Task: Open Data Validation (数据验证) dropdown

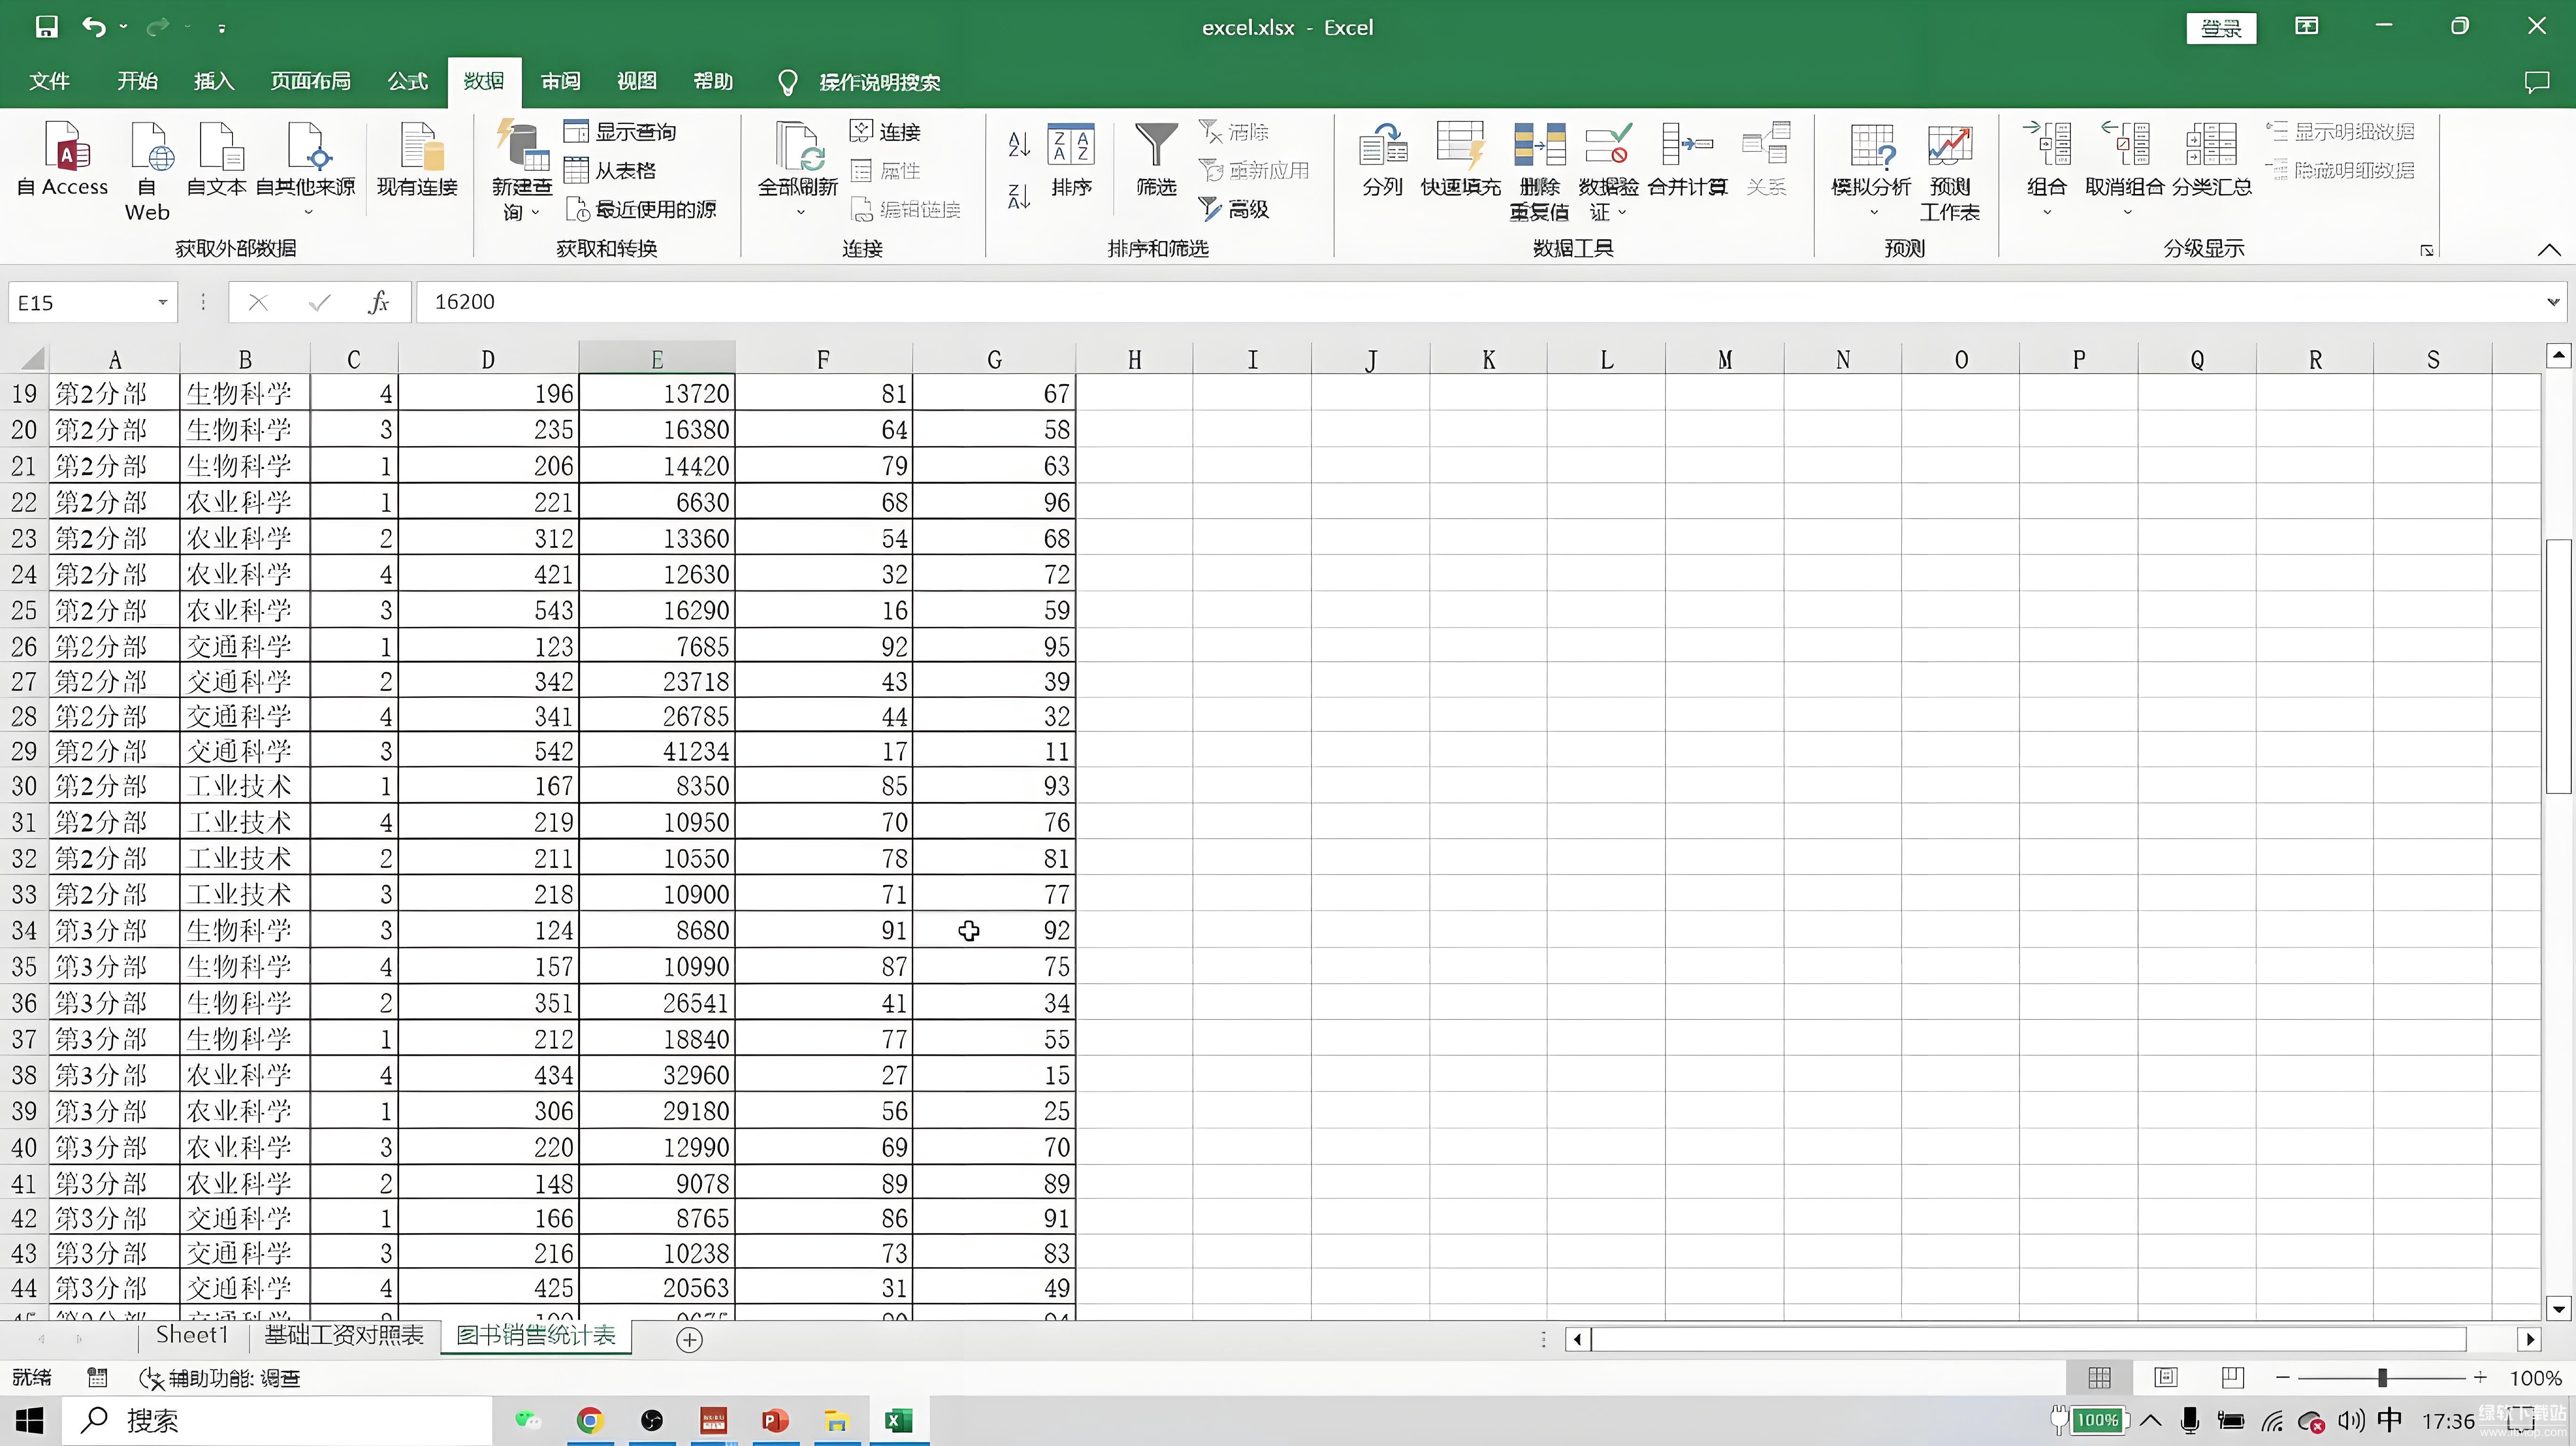Action: [x=1622, y=212]
